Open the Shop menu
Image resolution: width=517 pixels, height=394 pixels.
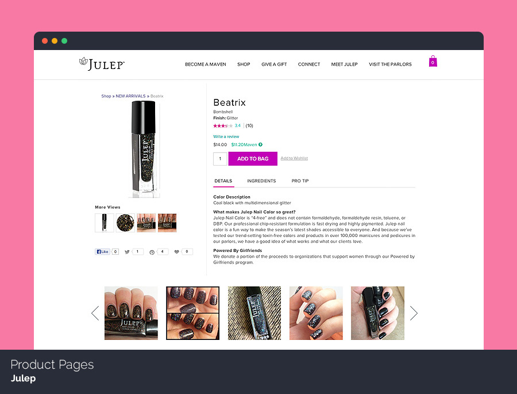244,64
